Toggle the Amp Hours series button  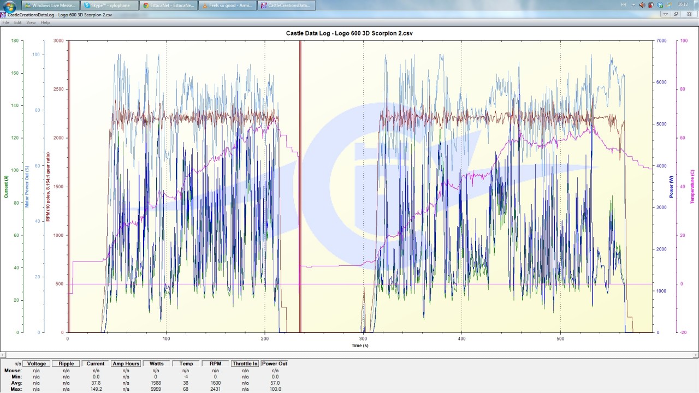pos(126,364)
